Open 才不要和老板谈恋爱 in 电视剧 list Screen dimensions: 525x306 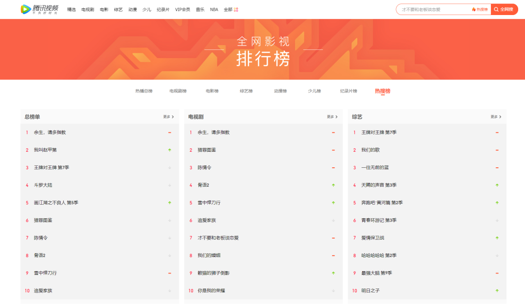(x=218, y=238)
